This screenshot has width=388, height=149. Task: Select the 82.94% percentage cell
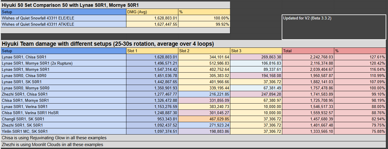pyautogui.click(x=360, y=119)
